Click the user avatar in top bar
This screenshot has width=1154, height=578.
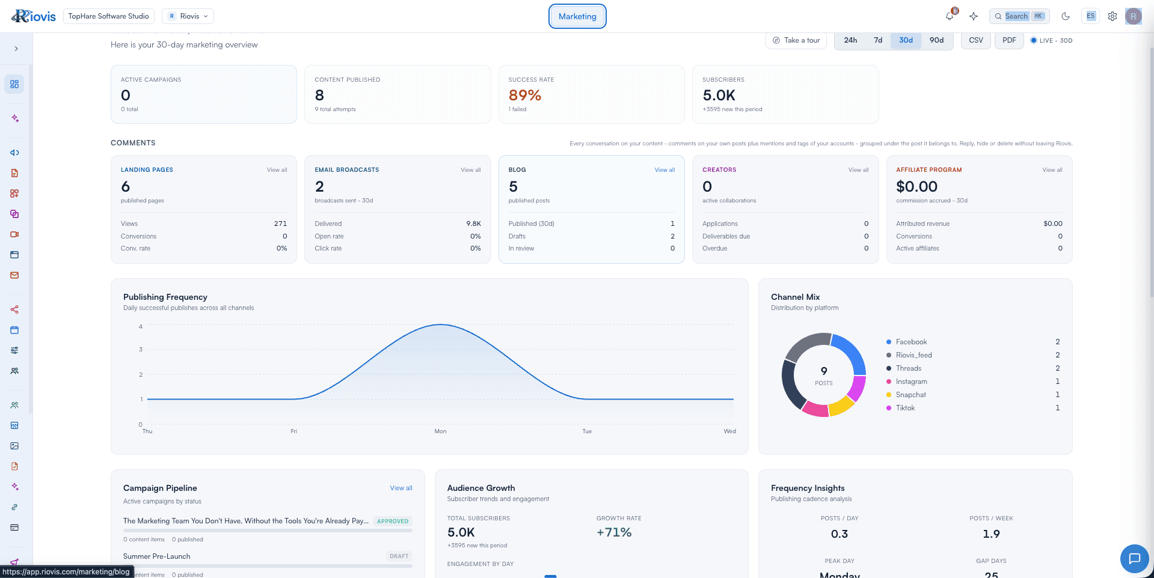point(1134,16)
